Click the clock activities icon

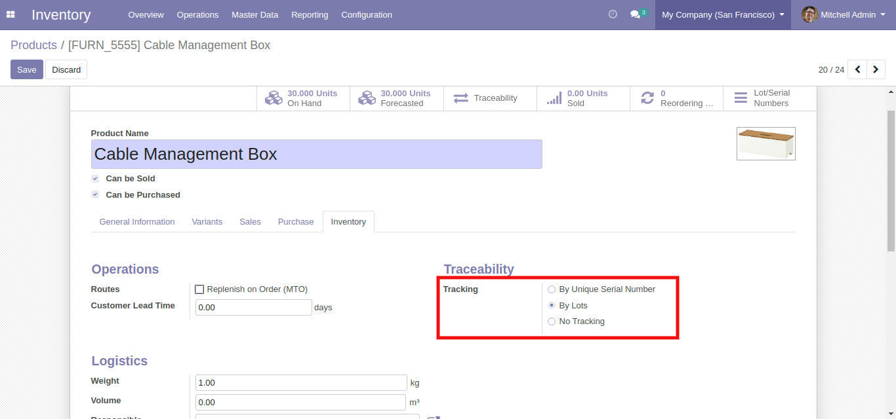click(x=613, y=14)
